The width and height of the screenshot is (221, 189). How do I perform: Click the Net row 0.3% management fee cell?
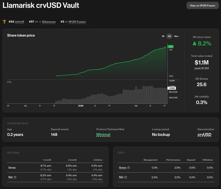point(154,177)
